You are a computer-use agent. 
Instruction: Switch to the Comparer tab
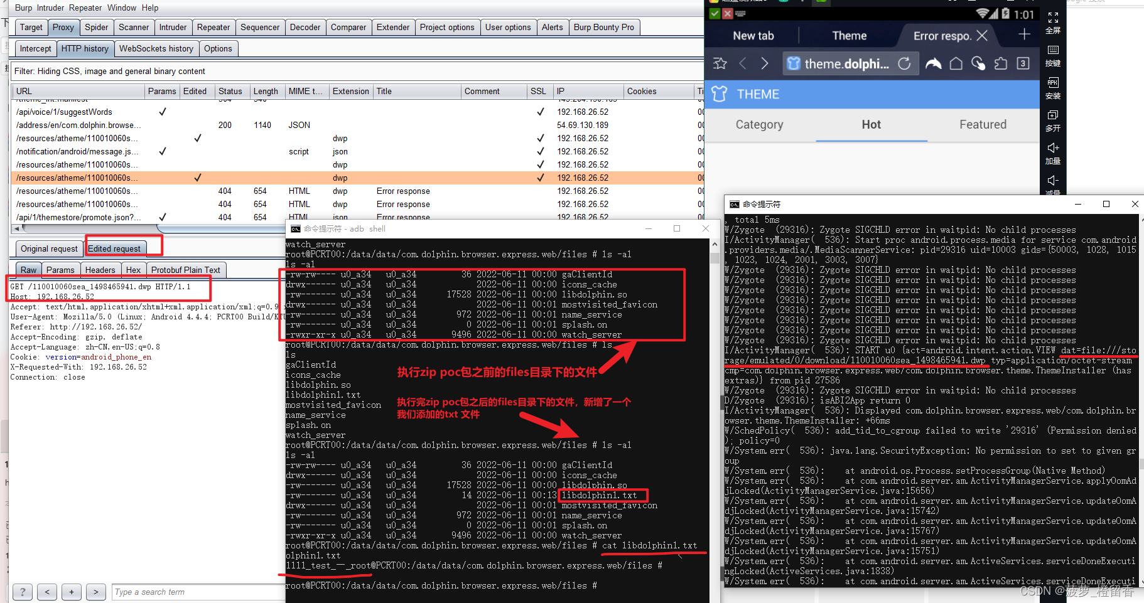click(348, 27)
